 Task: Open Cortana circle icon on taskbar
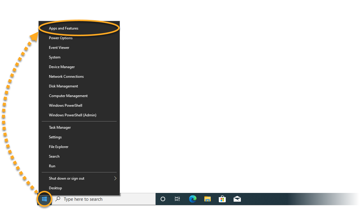coord(163,199)
